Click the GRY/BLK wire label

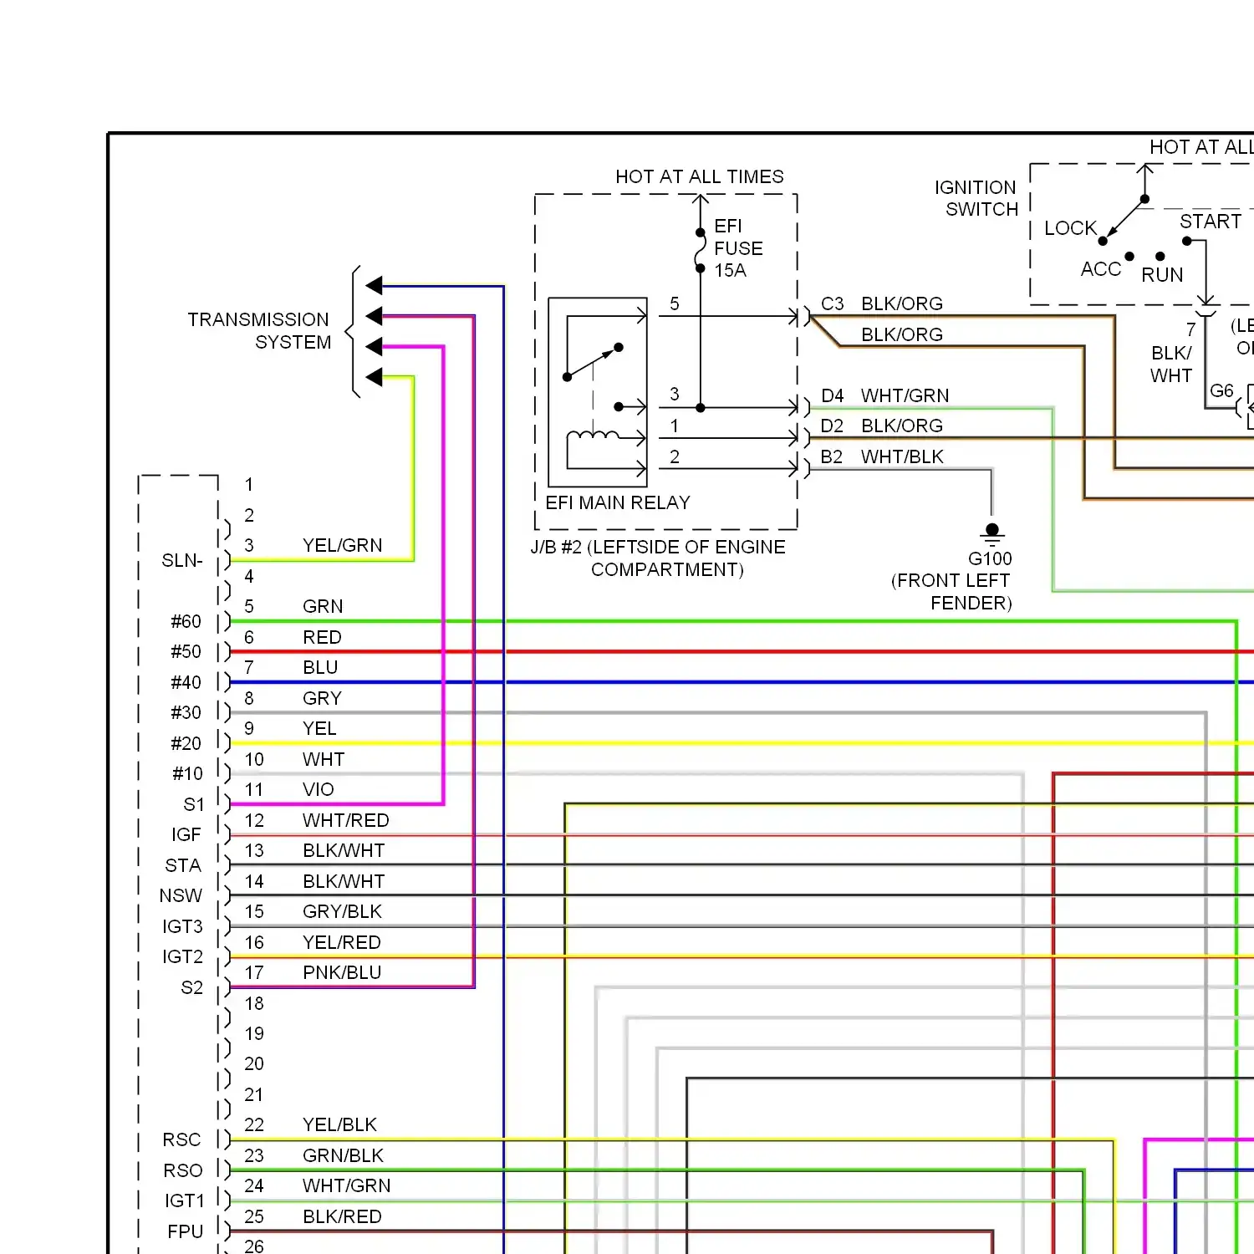coord(342,911)
